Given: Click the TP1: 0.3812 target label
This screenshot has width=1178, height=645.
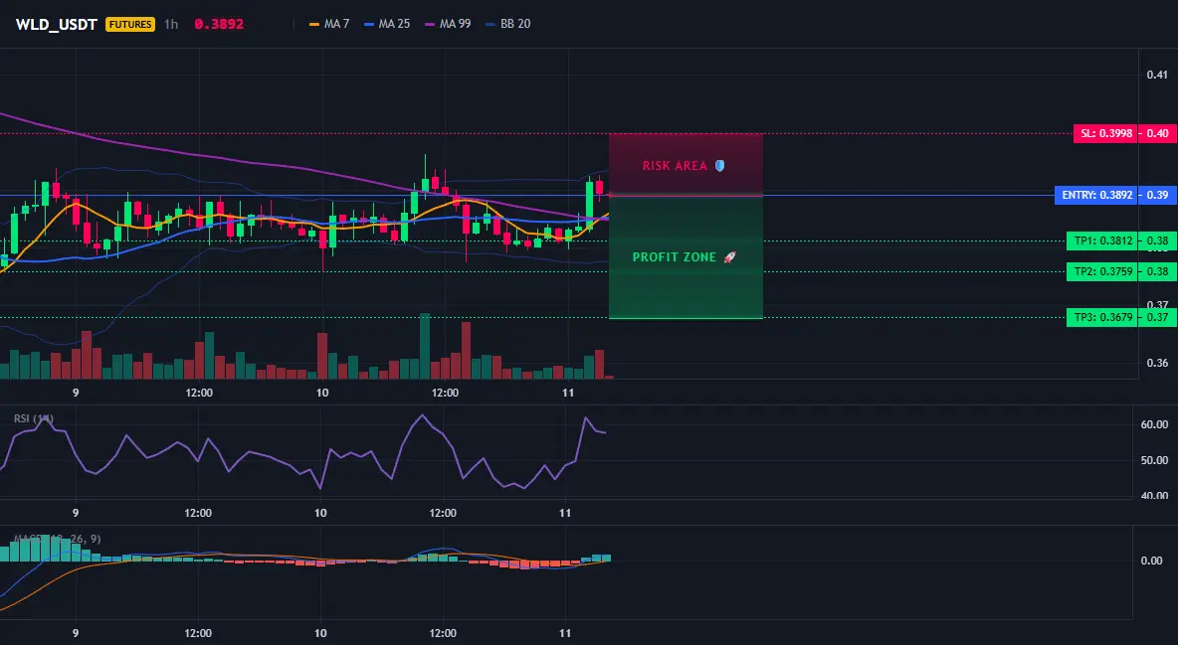Looking at the screenshot, I should point(1102,242).
